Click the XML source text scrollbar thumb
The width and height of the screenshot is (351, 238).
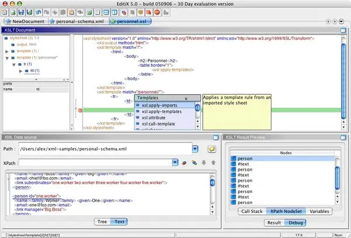212,182
